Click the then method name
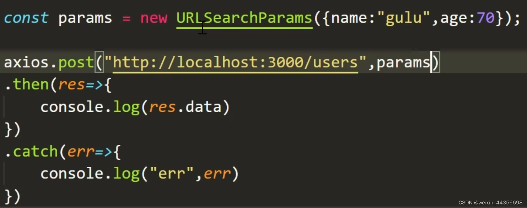The height and width of the screenshot is (208, 527). 31,84
